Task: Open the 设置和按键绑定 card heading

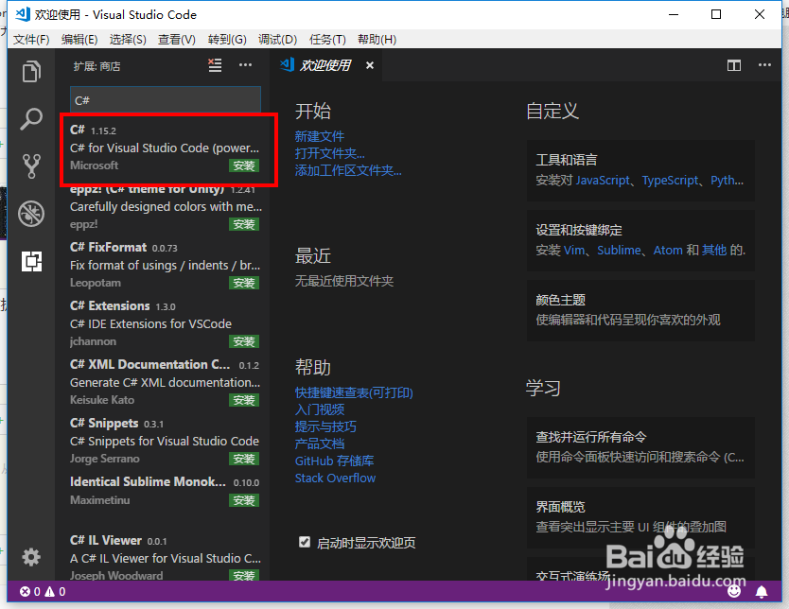Action: click(x=579, y=230)
